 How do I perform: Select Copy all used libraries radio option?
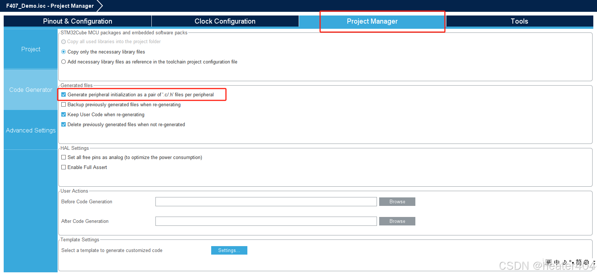pos(111,42)
